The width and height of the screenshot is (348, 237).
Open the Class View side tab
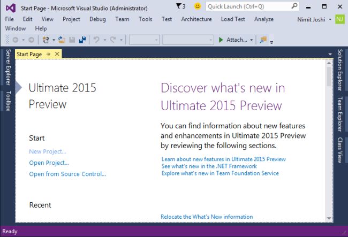click(x=340, y=150)
